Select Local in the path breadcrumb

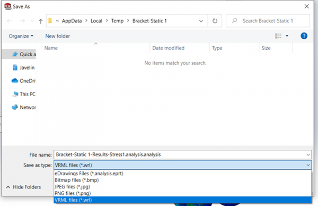[x=96, y=21]
